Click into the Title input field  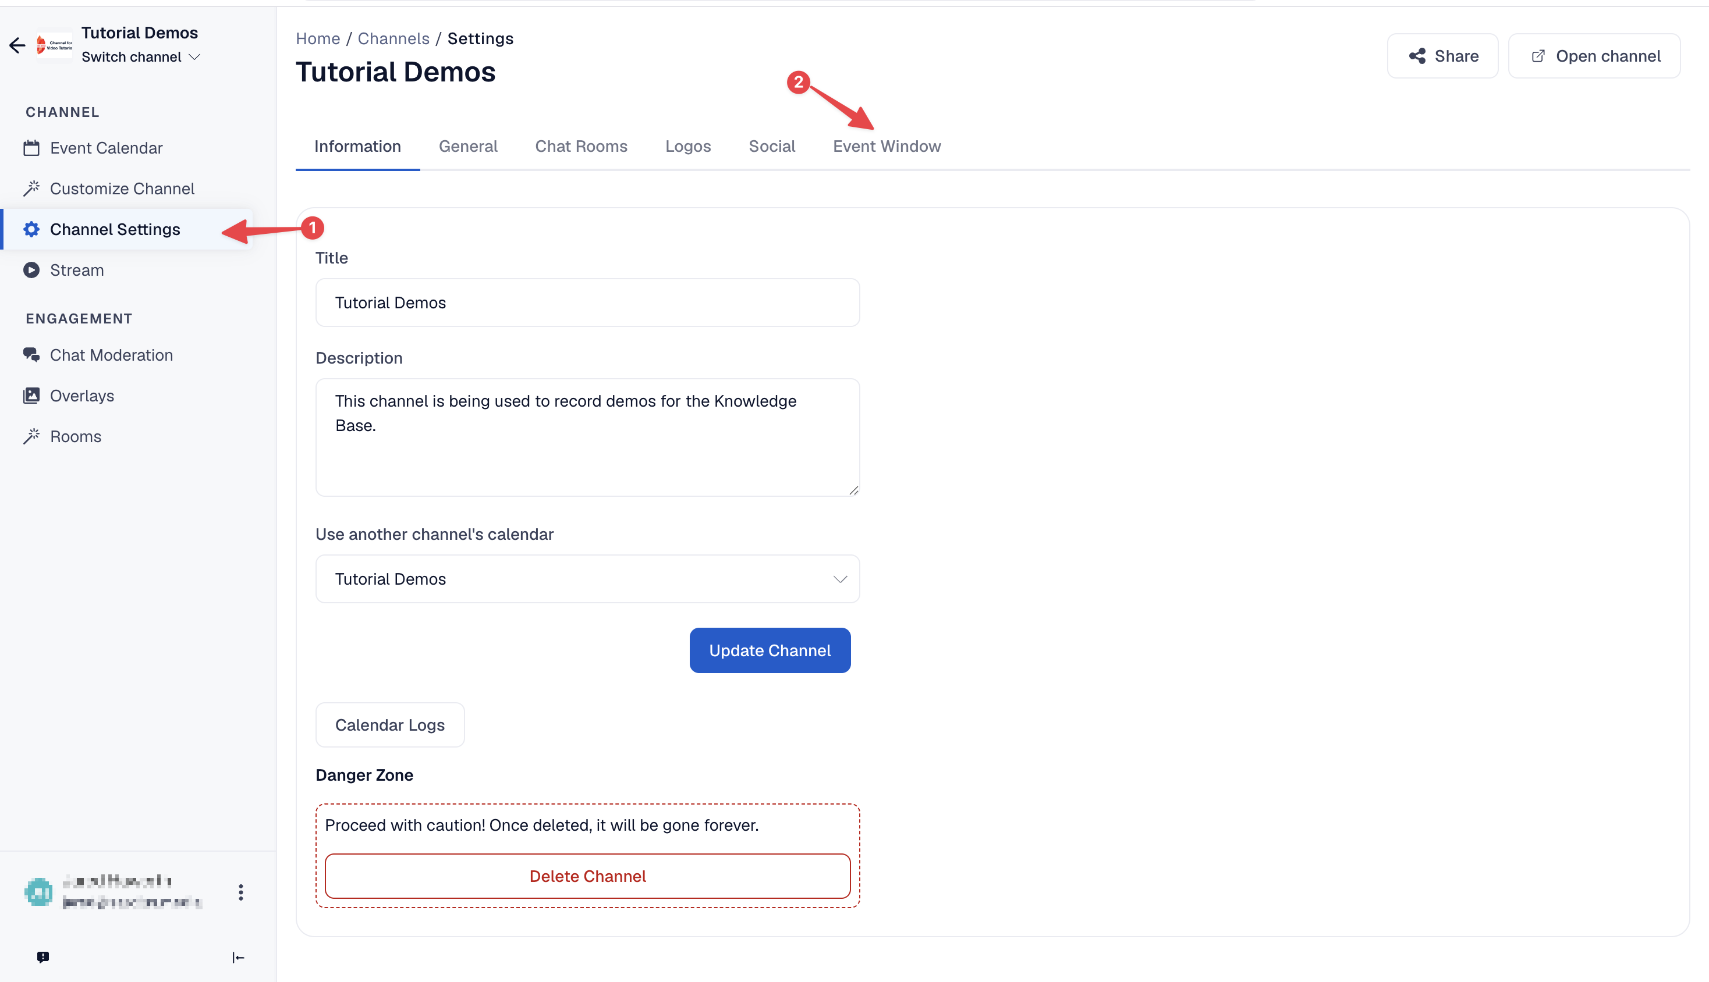point(588,303)
